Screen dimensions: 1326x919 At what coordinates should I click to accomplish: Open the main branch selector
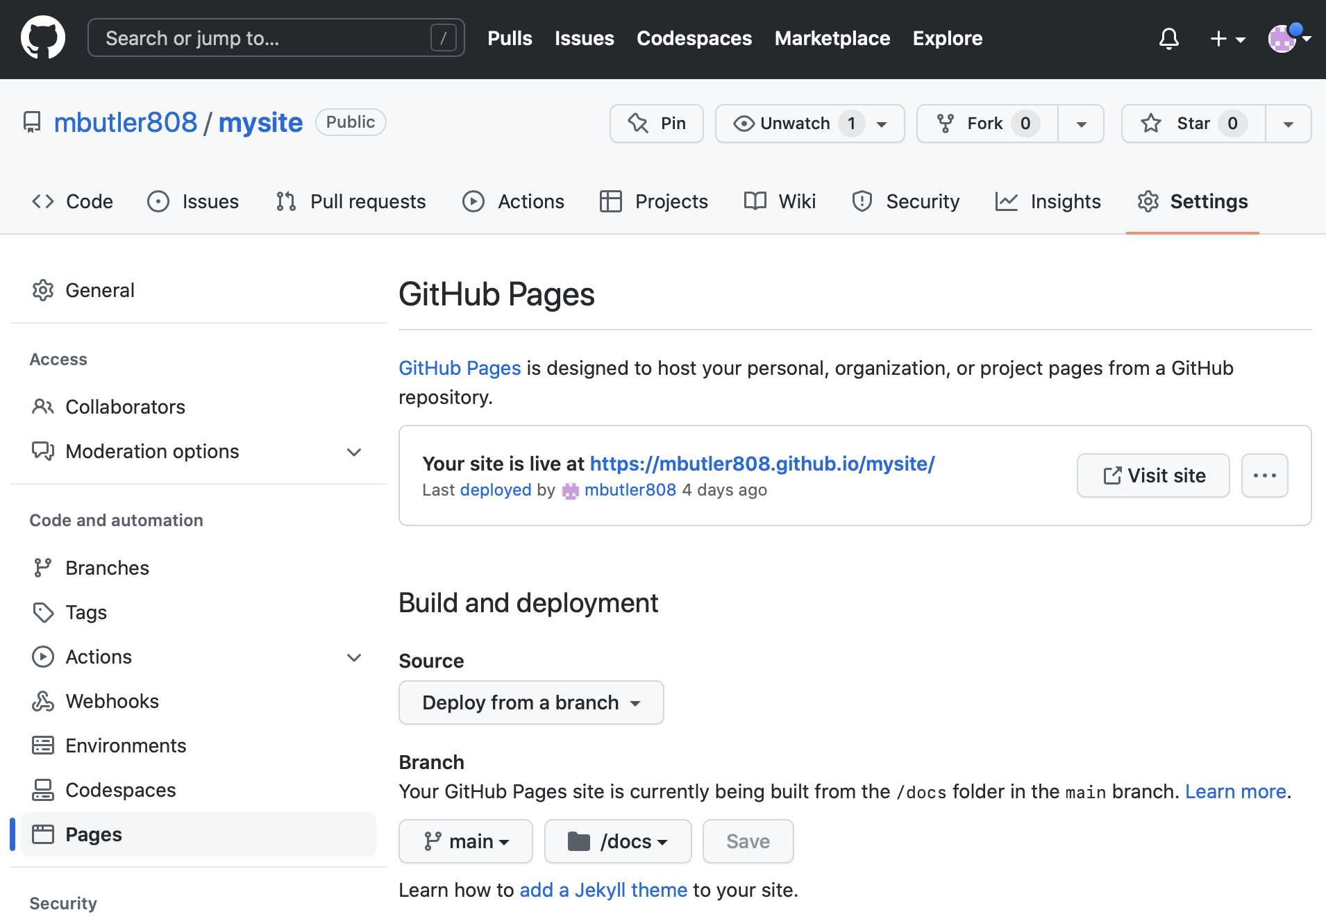[x=466, y=841]
